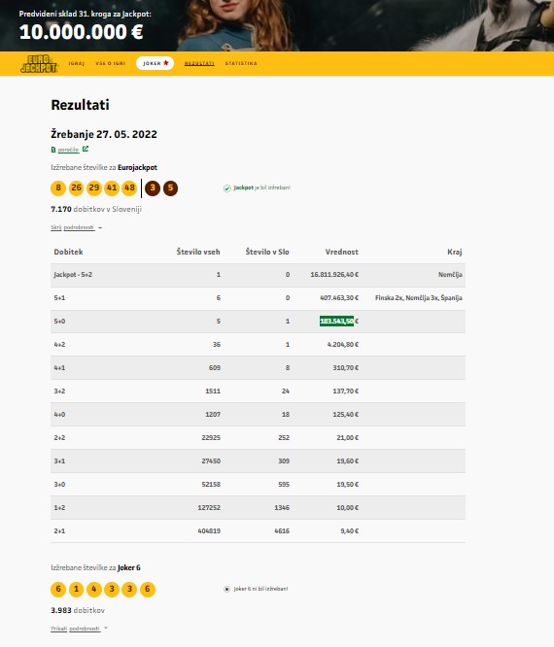Viewport: 554px width, 647px height.
Task: Click the 5+0 row label
Action: click(x=59, y=321)
